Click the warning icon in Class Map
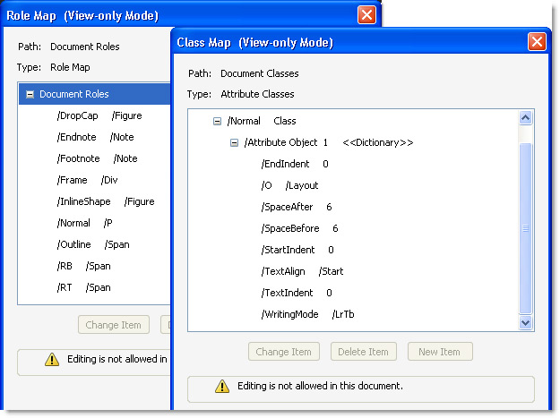Viewport: 560px width, 418px height. tap(221, 387)
